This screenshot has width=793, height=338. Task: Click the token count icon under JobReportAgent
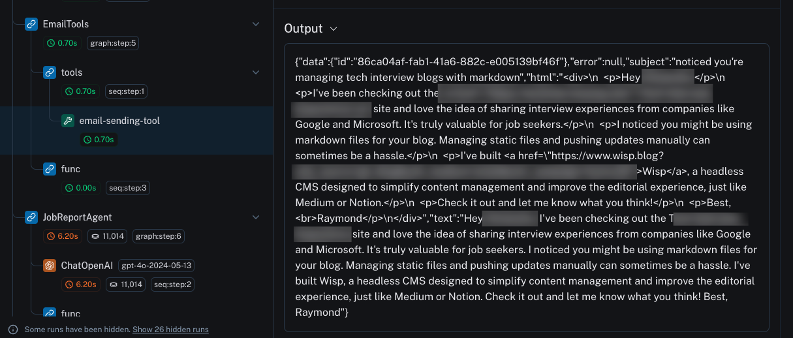(x=95, y=236)
